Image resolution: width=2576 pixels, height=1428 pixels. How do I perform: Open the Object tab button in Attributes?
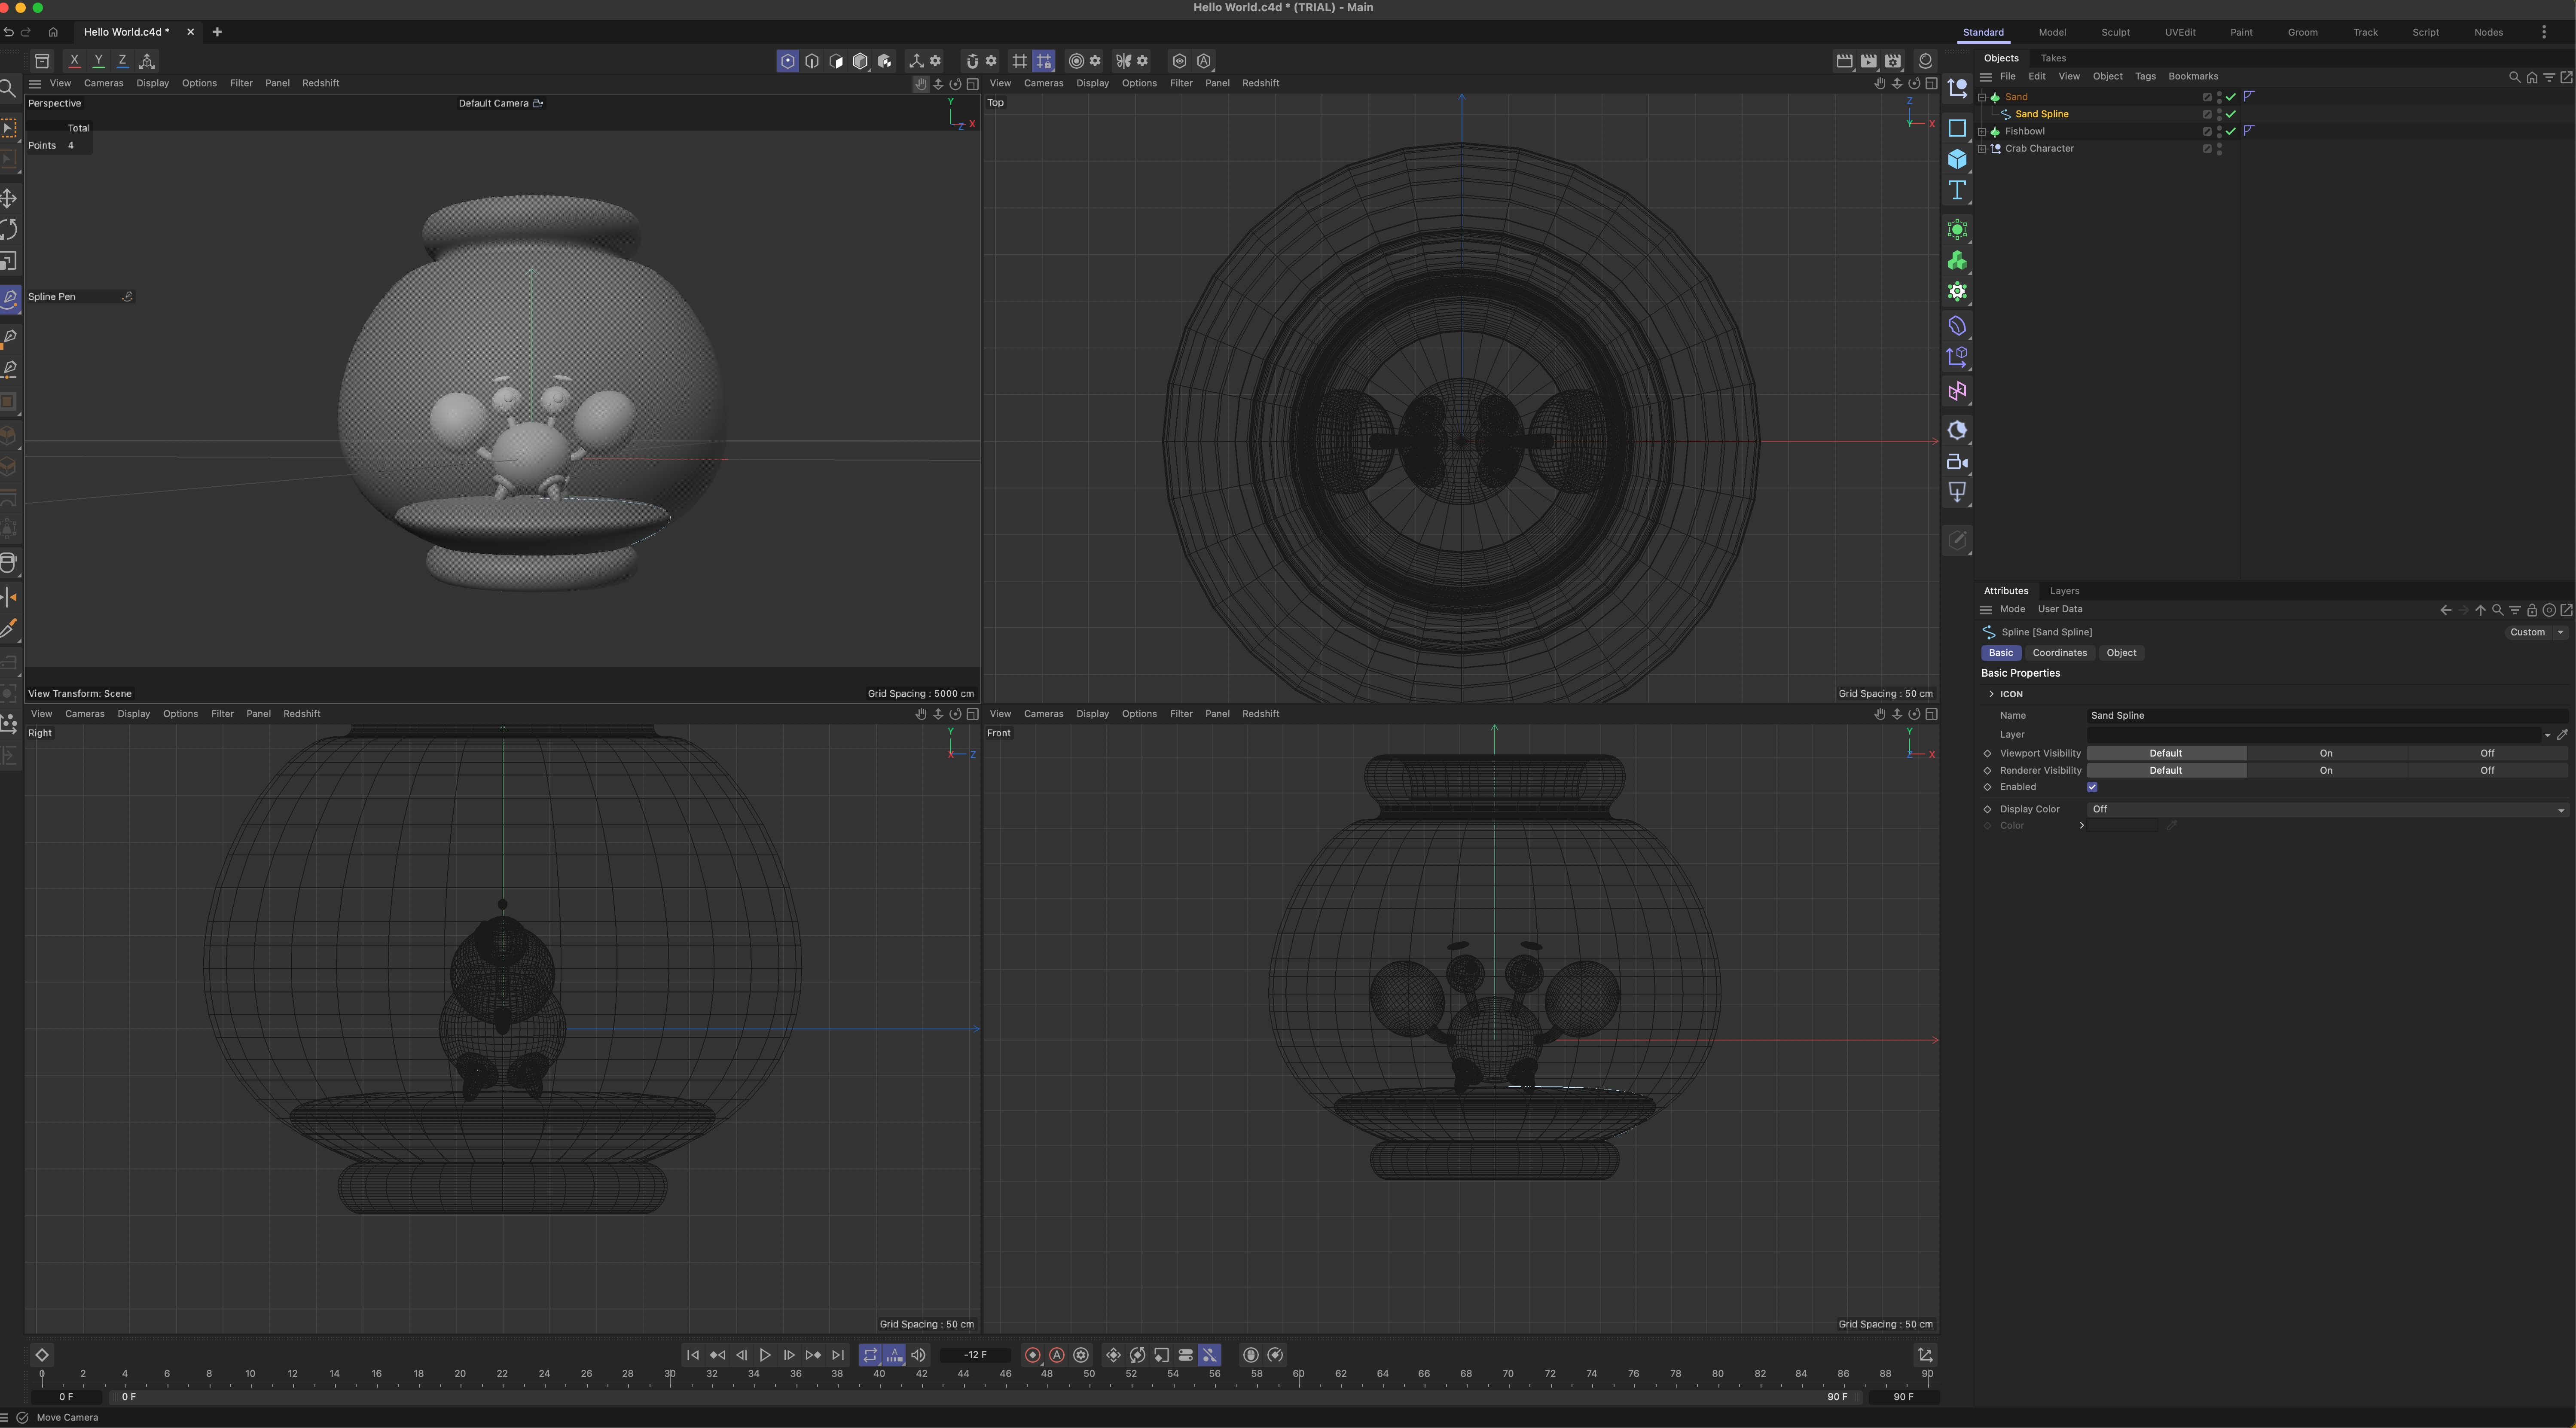pyautogui.click(x=2121, y=653)
